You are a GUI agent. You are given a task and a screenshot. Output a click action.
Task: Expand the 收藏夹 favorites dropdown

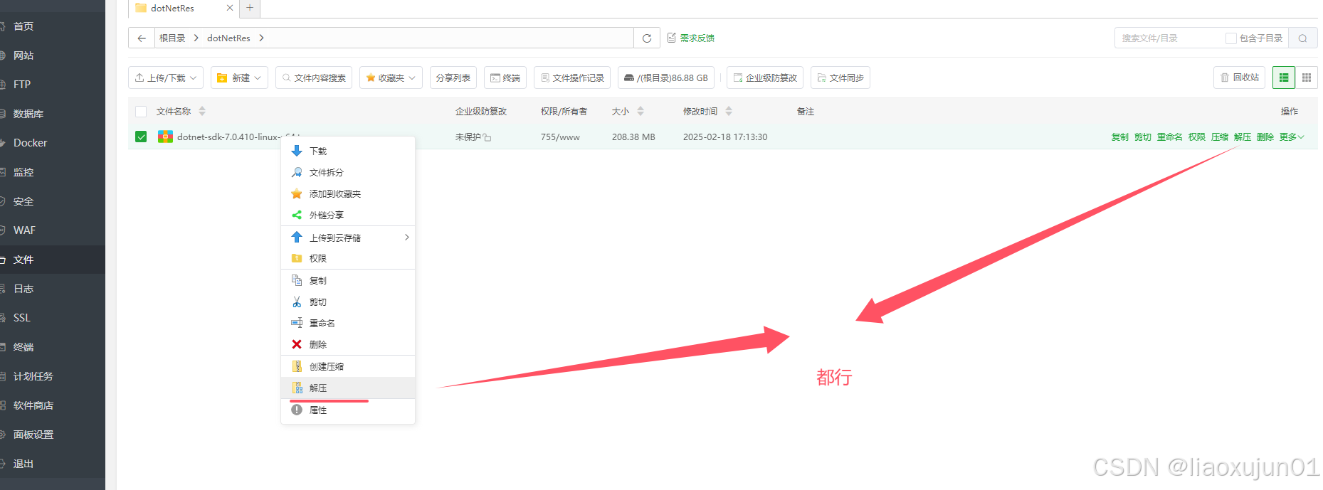click(x=391, y=78)
